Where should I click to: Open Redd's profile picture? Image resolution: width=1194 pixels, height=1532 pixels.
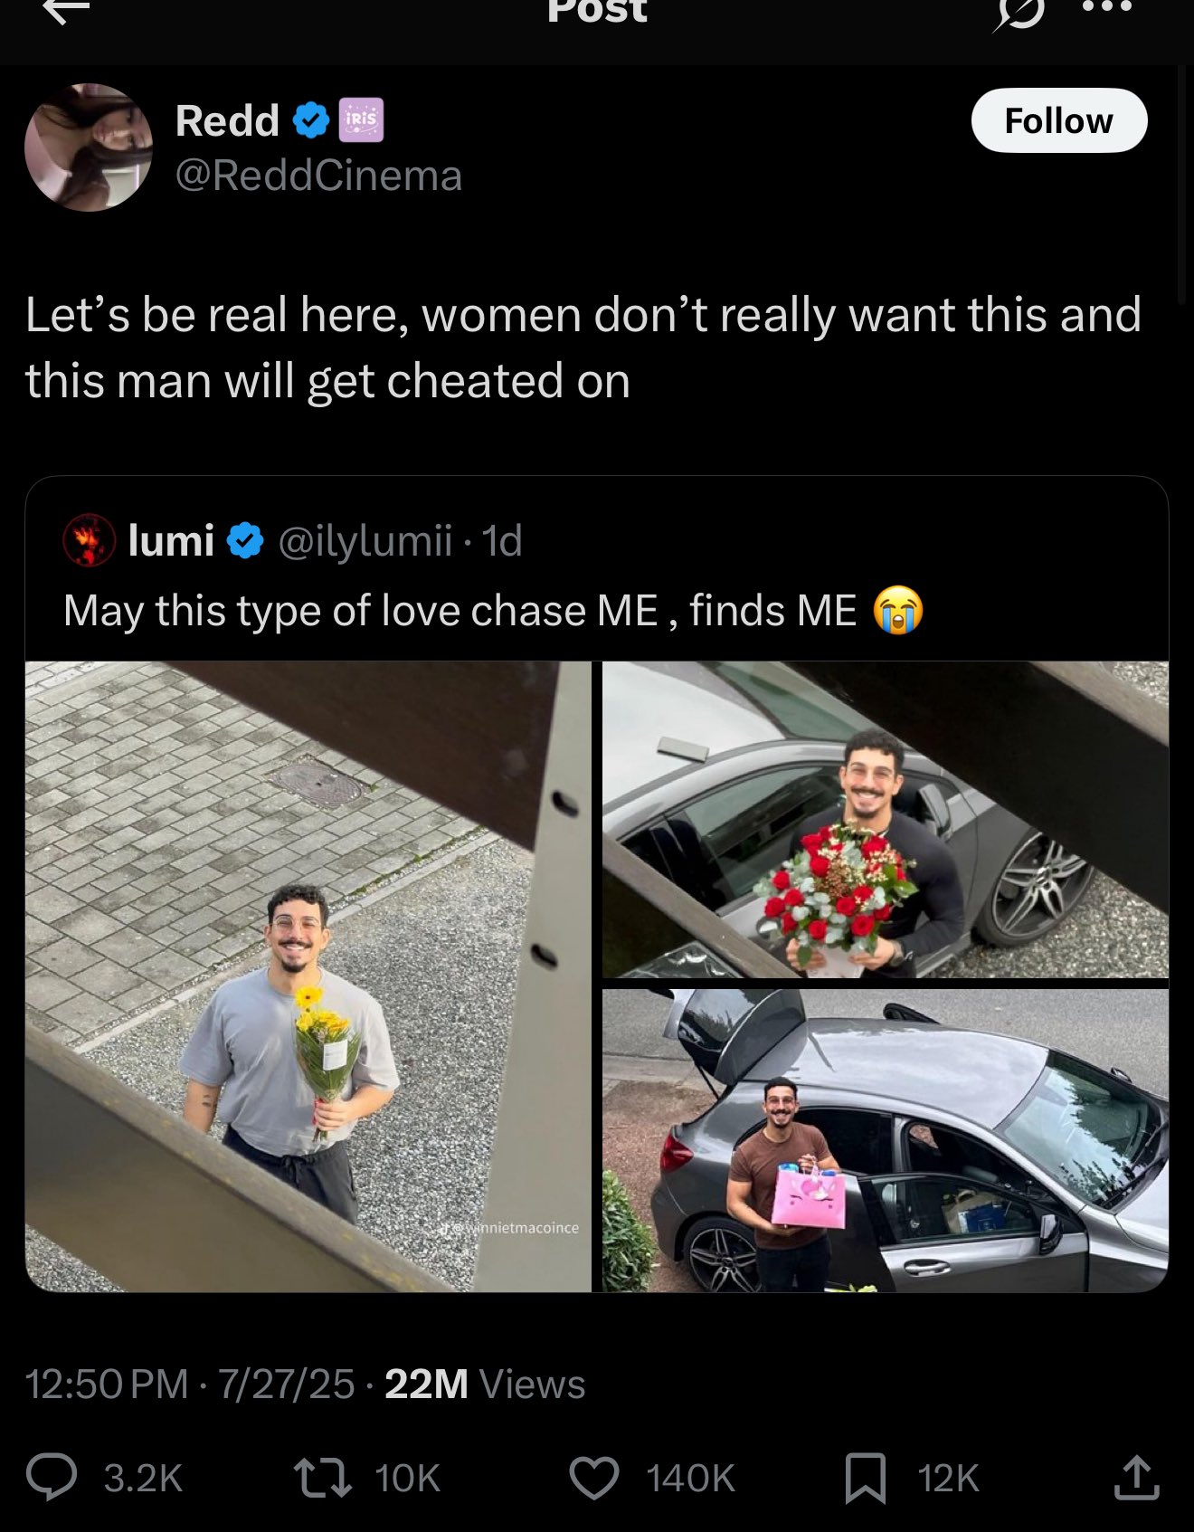point(89,147)
